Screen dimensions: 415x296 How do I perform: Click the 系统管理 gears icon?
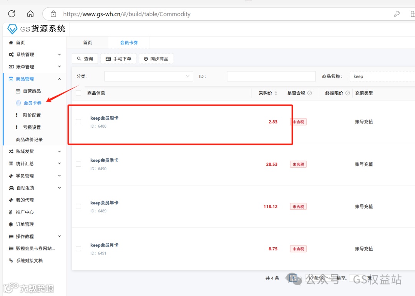(x=11, y=54)
